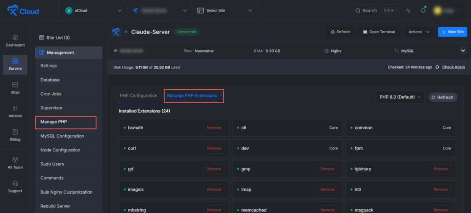471x213 pixels.
Task: Click the Nginx icon in info bar
Action: coord(326,51)
